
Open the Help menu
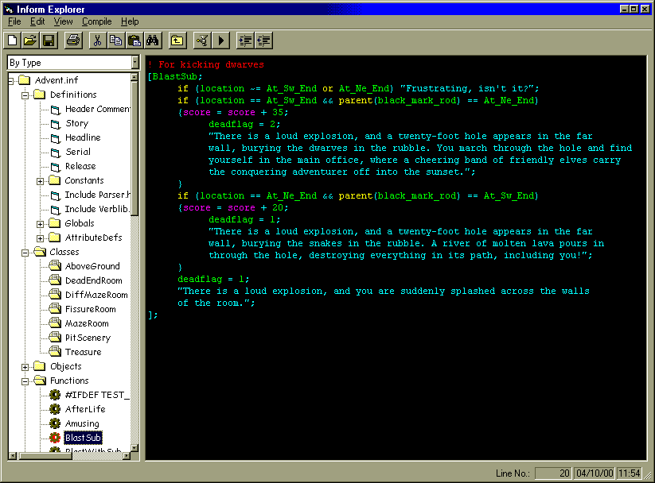[x=130, y=21]
